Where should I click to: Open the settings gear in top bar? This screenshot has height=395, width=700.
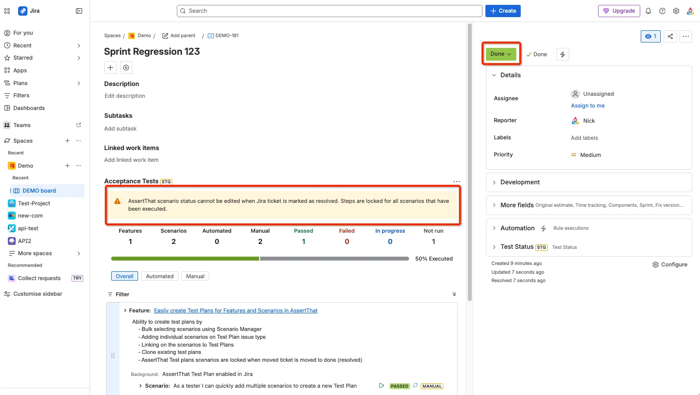pos(676,11)
